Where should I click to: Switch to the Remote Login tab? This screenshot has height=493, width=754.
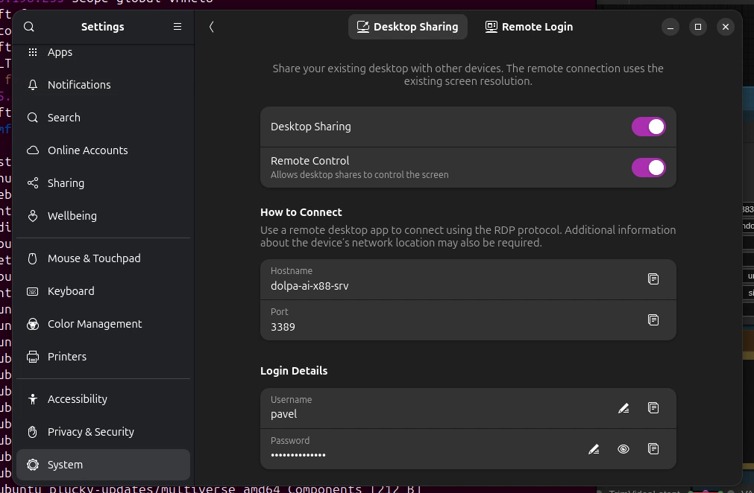529,27
